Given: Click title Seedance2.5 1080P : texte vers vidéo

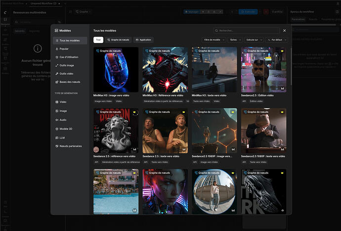Looking at the screenshot, I should tap(263, 156).
